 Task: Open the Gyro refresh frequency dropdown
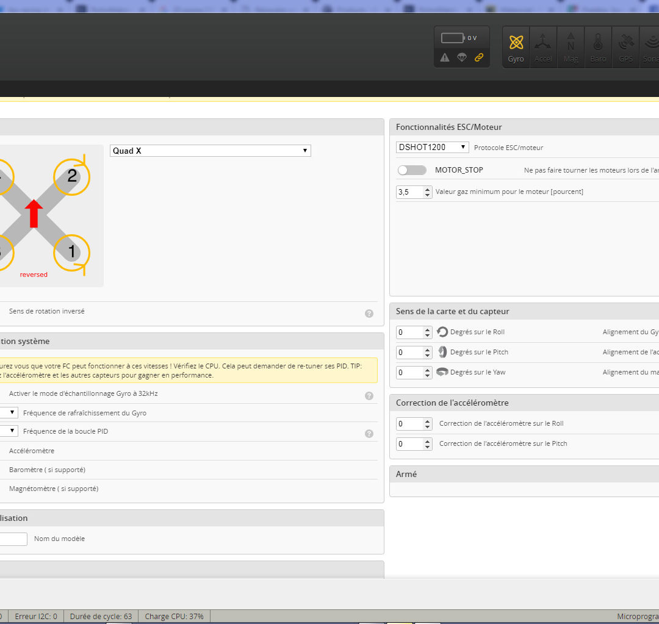click(9, 412)
